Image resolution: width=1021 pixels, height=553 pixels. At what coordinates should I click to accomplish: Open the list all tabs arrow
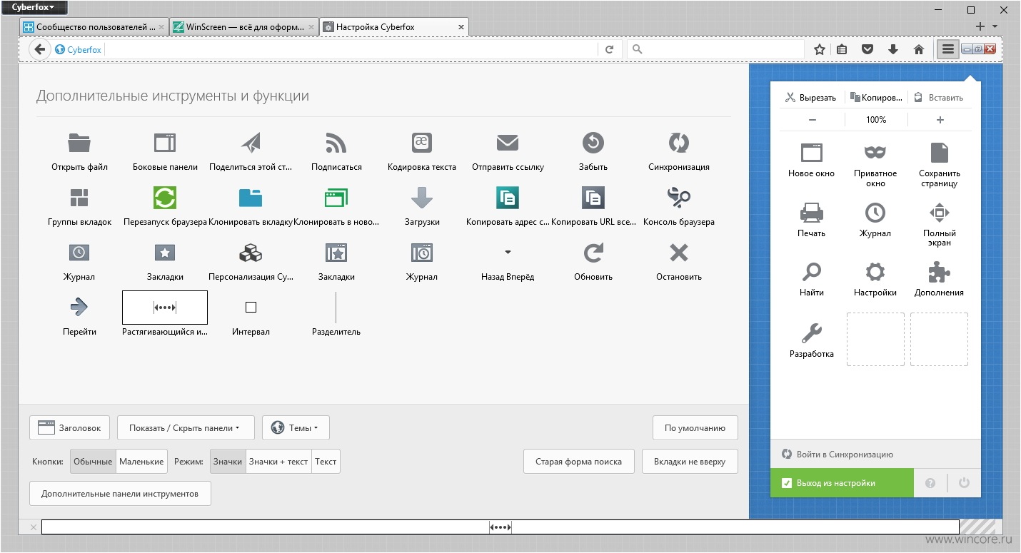tap(995, 27)
